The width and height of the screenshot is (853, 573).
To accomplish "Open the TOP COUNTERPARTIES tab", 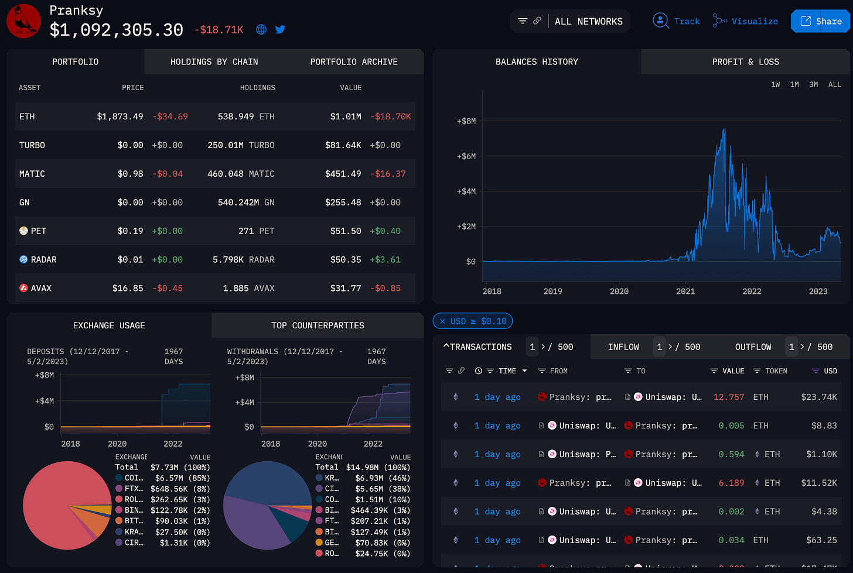I will pos(318,325).
